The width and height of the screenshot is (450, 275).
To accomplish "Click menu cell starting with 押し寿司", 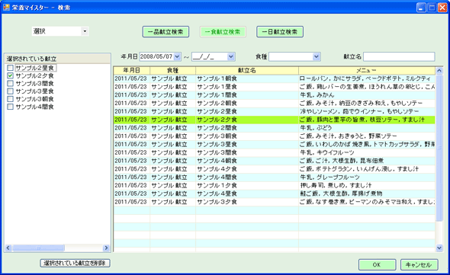I will coord(367,185).
